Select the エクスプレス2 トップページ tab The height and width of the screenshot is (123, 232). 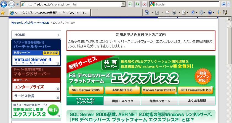pos(85,101)
